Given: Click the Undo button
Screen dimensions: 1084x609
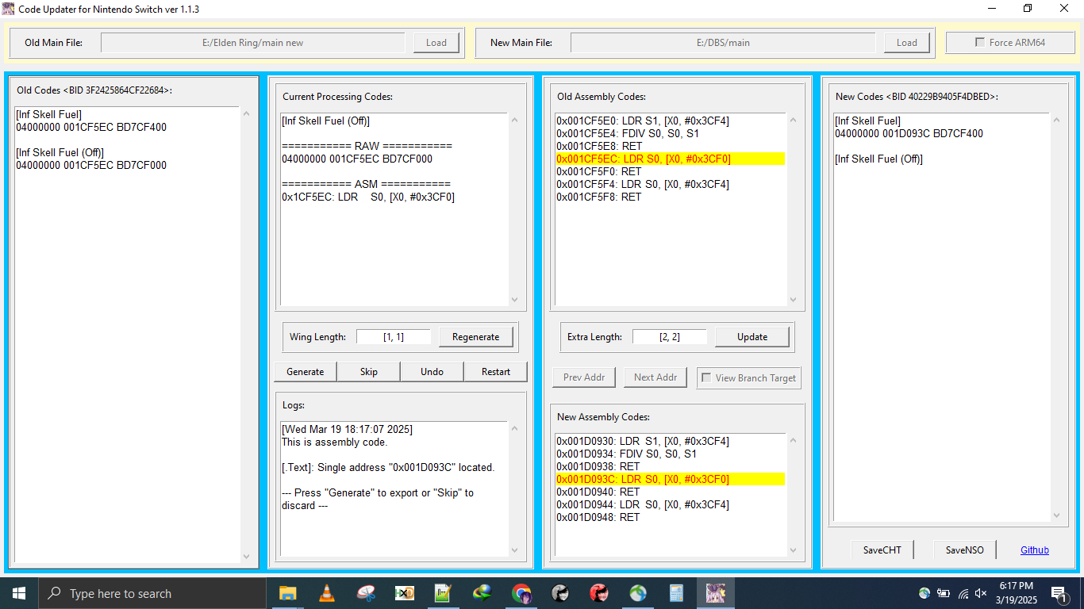Looking at the screenshot, I should pos(432,371).
